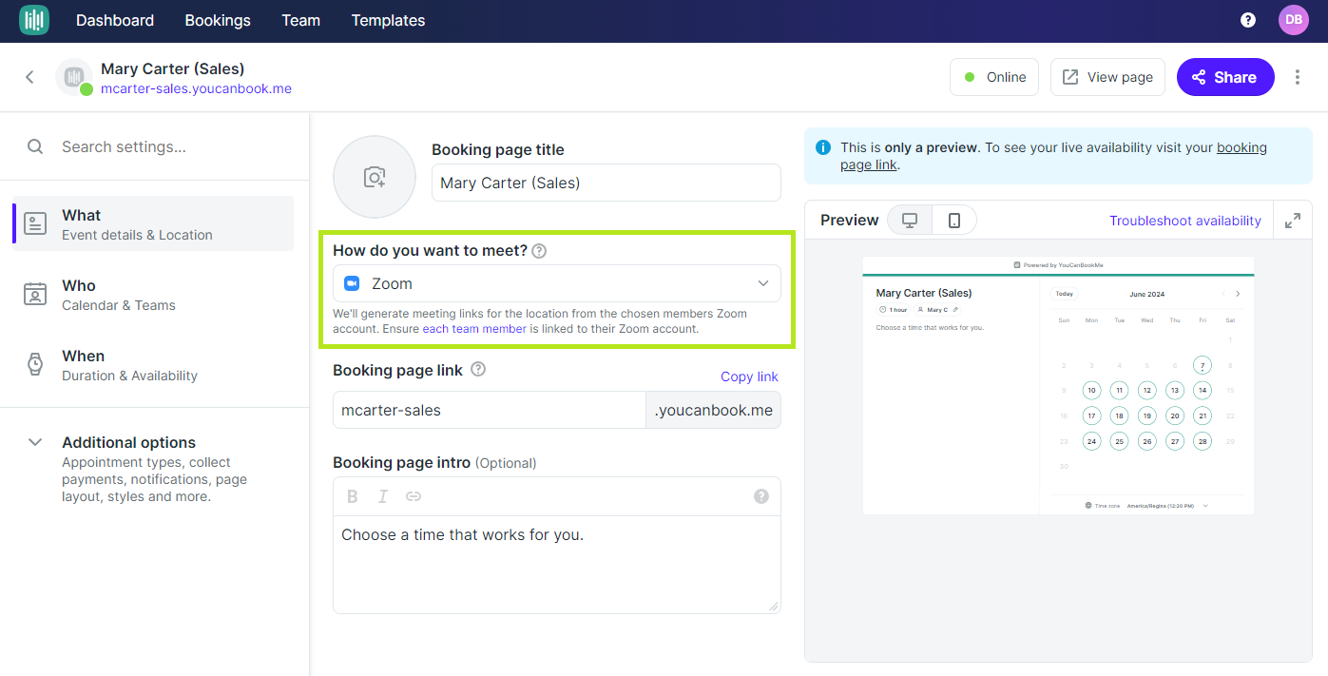Viewport: 1328px width, 676px height.
Task: Click the View page button
Action: point(1107,77)
